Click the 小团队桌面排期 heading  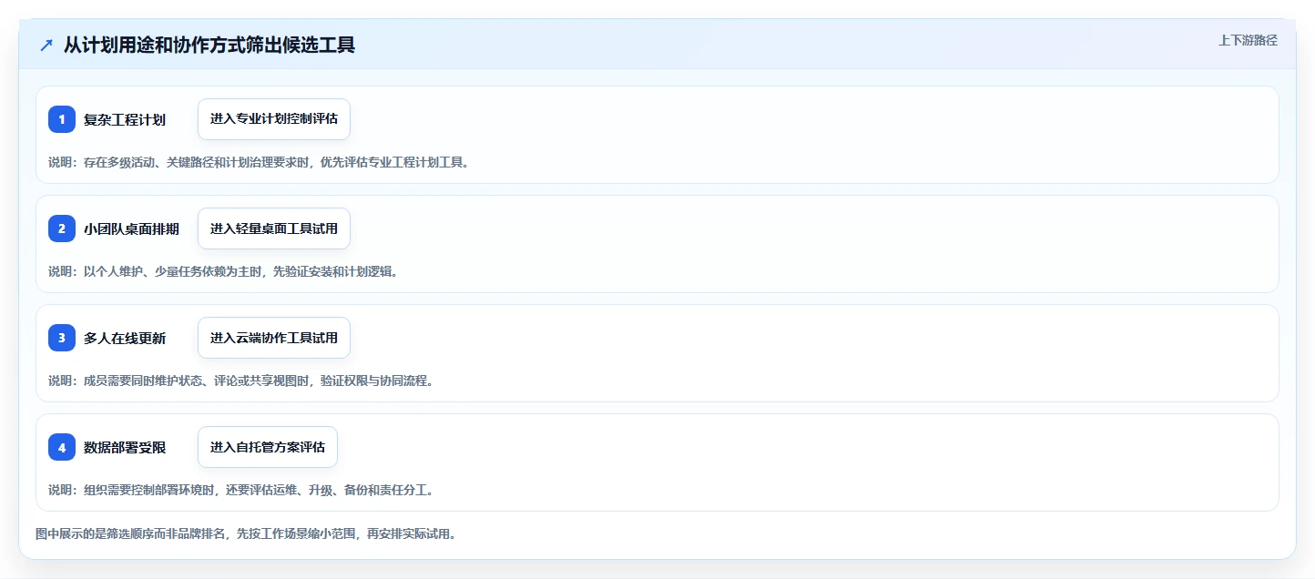pos(131,229)
